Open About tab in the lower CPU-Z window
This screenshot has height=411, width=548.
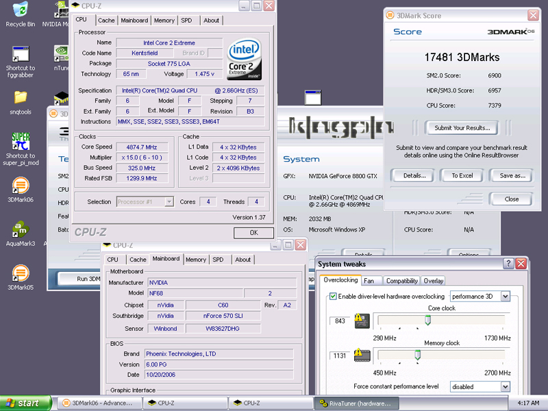click(x=243, y=260)
